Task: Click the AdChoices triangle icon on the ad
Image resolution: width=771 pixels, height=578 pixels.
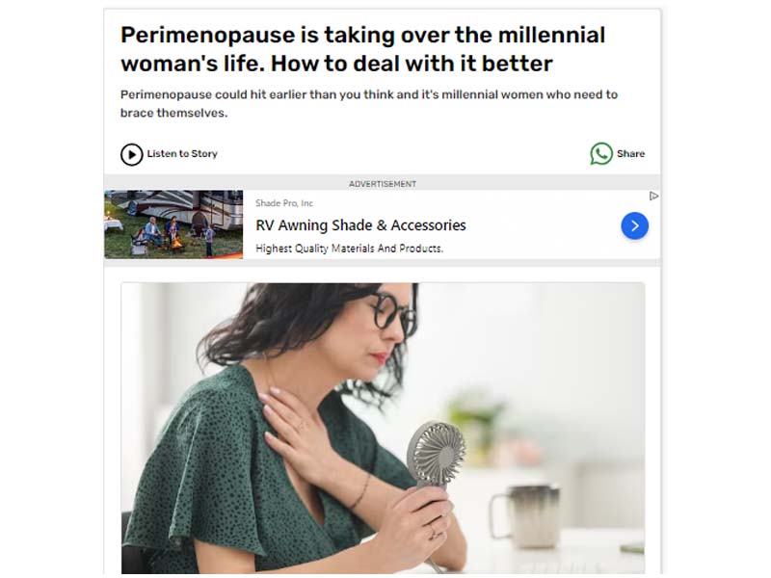Action: click(x=653, y=197)
